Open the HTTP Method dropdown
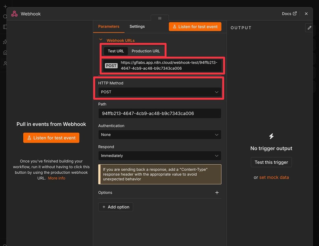This screenshot has width=319, height=246. coord(159,92)
